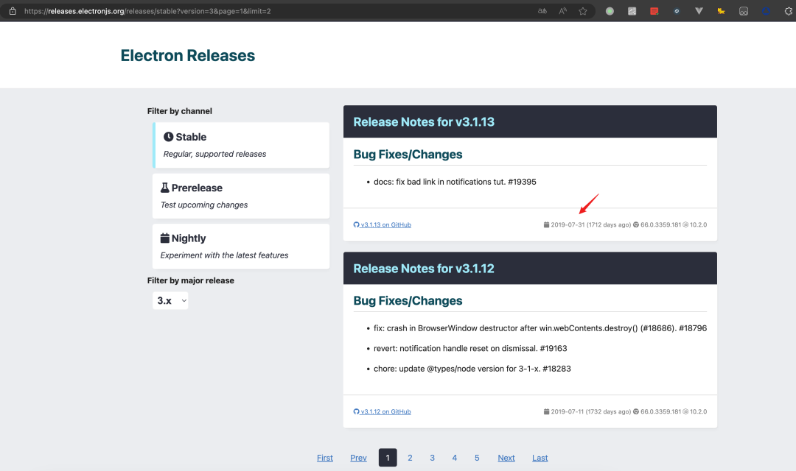Screen dimensions: 796x471
Task: Select the Stable channel filter
Action: coord(241,145)
